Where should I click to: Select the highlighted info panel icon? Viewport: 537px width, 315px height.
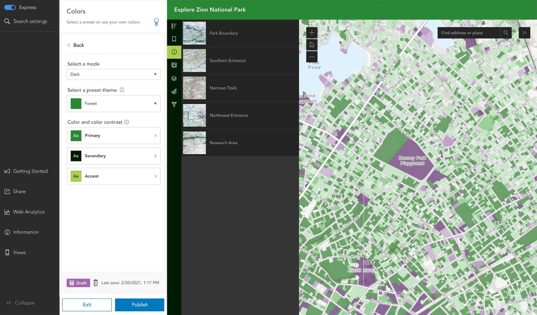tap(174, 52)
